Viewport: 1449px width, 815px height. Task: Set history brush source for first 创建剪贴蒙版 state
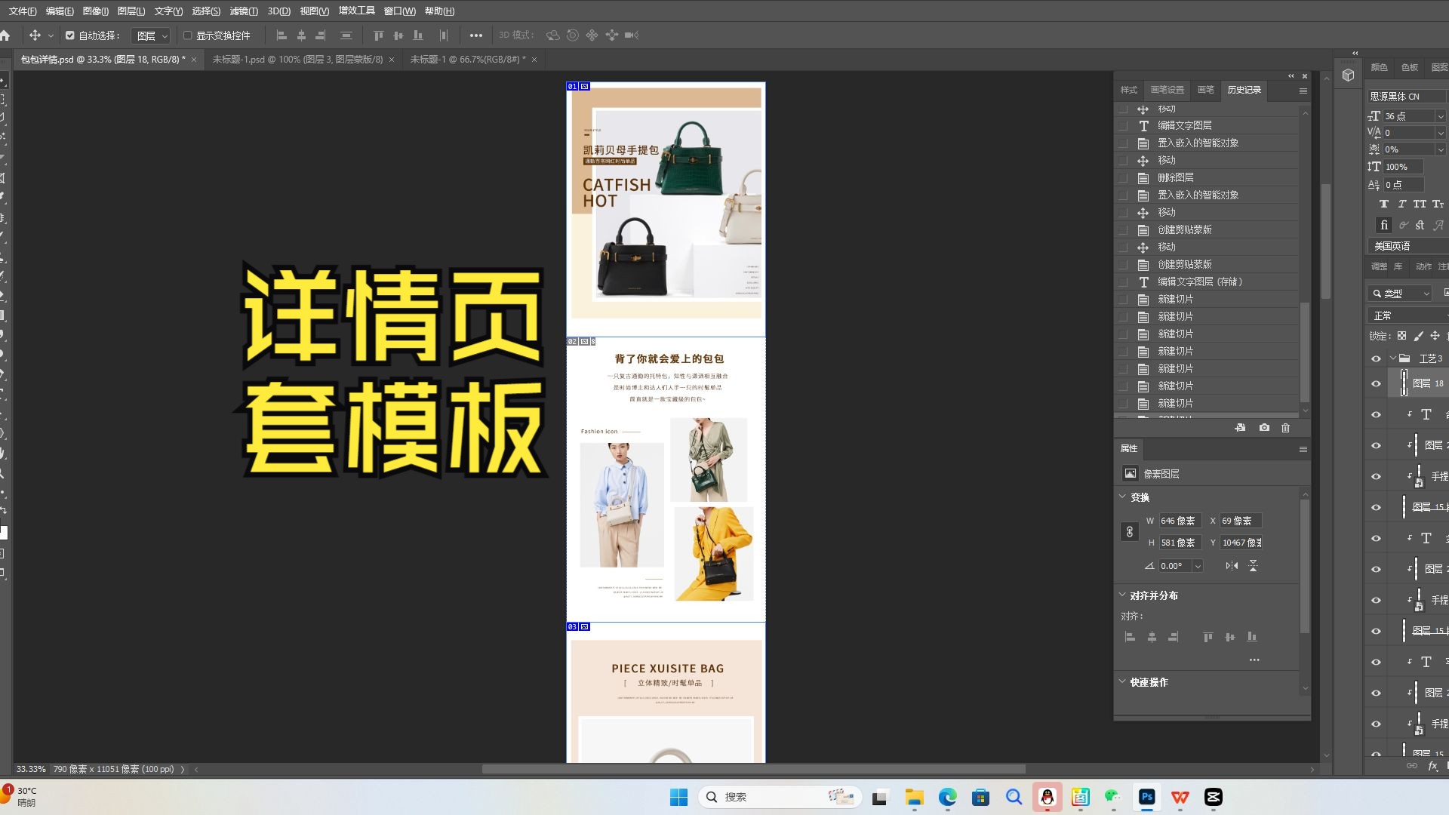pyautogui.click(x=1123, y=230)
